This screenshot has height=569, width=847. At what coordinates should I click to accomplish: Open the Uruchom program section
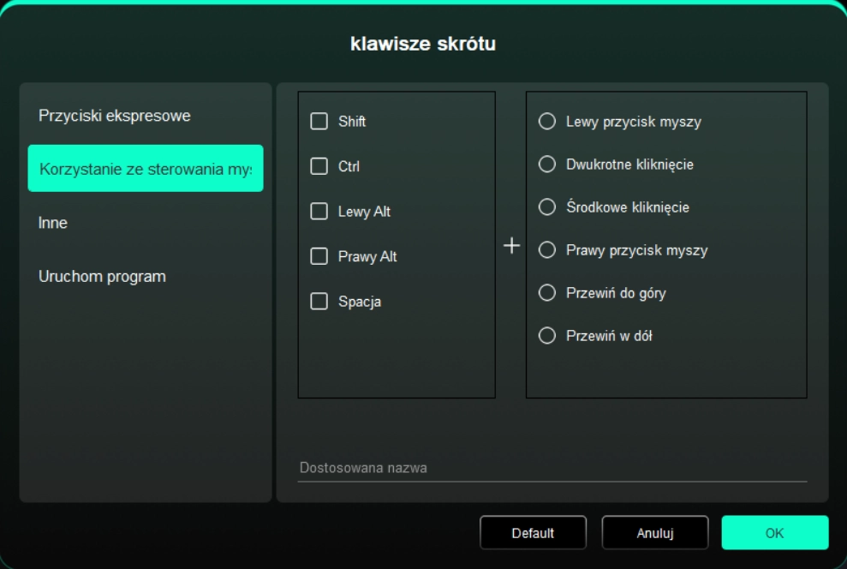tap(102, 277)
